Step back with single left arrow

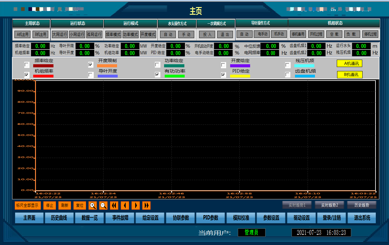125,205
